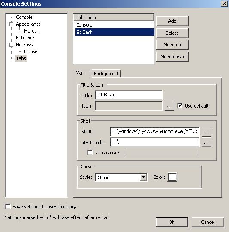Select the Main tab

[x=80, y=73]
